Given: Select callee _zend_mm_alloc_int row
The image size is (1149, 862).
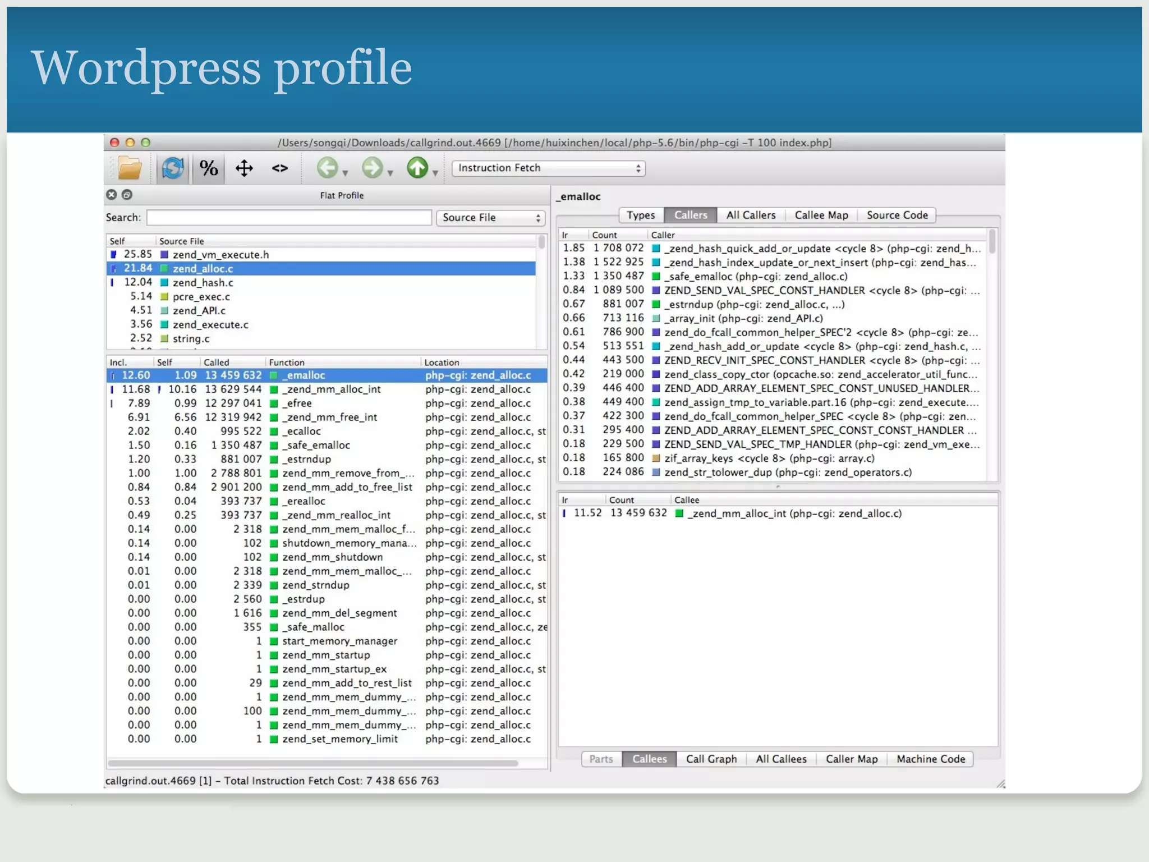Looking at the screenshot, I should pyautogui.click(x=778, y=513).
